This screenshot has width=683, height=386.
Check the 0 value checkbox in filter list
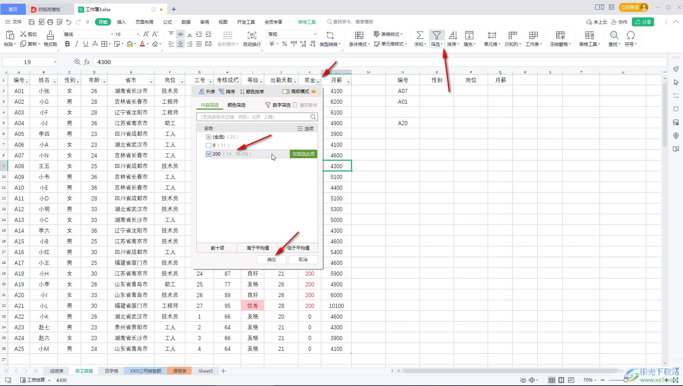click(209, 146)
